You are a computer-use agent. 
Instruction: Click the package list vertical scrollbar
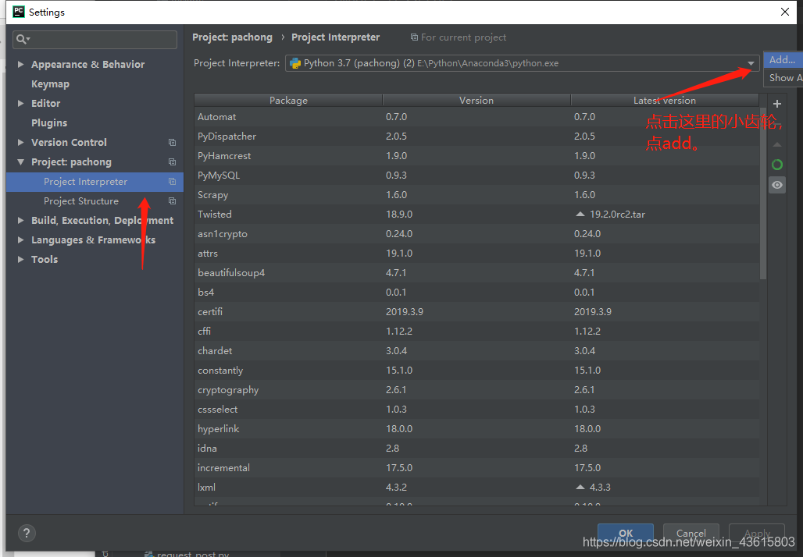click(763, 193)
